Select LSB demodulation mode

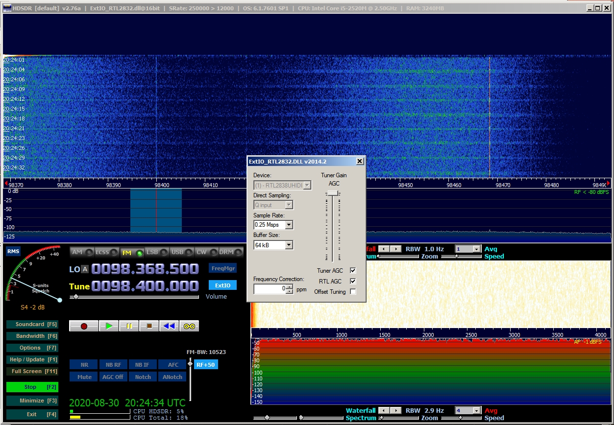click(157, 252)
